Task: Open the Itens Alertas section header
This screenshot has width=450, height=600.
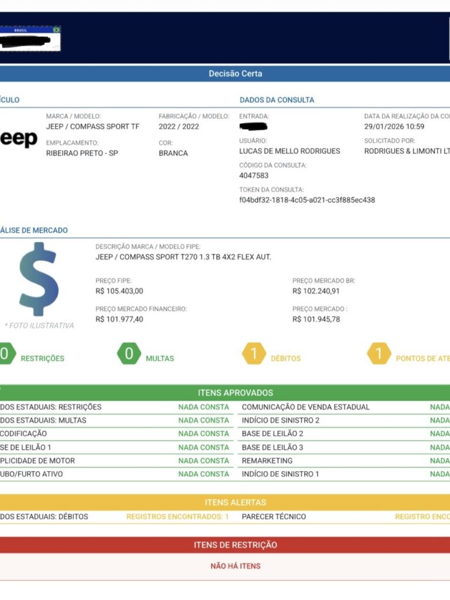Action: pos(225,502)
